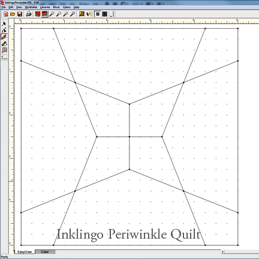Click the Fit to Worktable magnifier icon
The width and height of the screenshot is (259, 259).
(x=73, y=14)
